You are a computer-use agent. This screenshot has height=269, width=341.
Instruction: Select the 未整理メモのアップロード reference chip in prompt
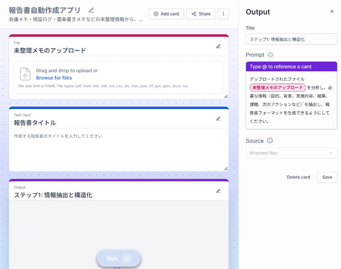277,88
